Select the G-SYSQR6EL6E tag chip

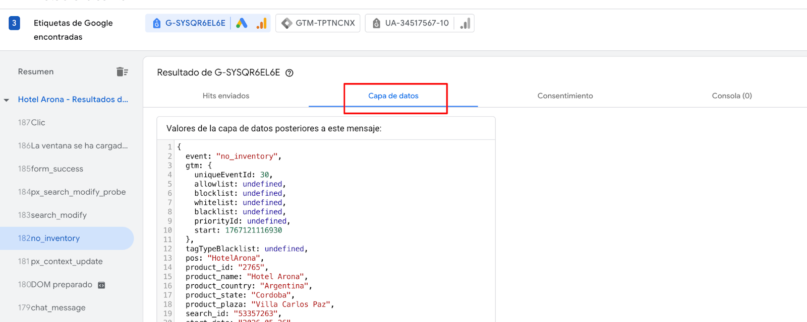pos(195,23)
